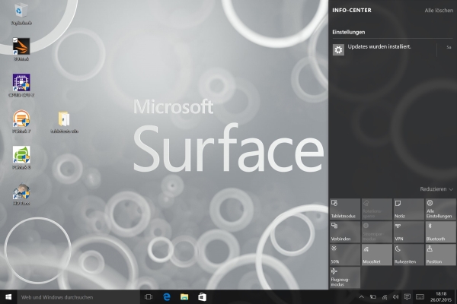Open 'Alle Einstellungen' quick action tile
Viewport: 457px width, 304px height.
point(440,209)
